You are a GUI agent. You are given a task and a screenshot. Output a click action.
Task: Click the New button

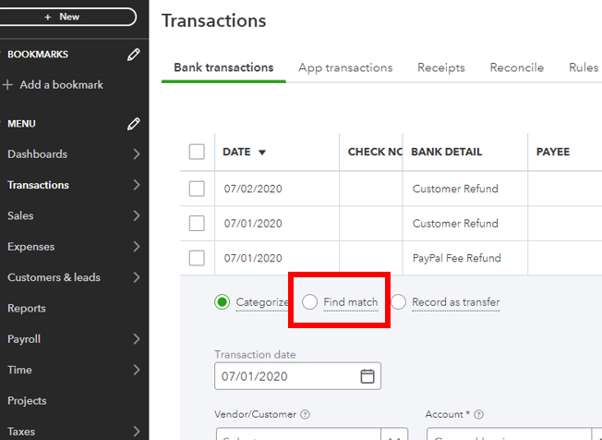pyautogui.click(x=68, y=17)
